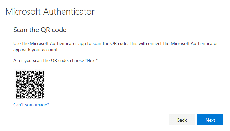Screen dimensions: 230x131
Task: Click the QR code's bottom-left finder square
Action: 18,96
